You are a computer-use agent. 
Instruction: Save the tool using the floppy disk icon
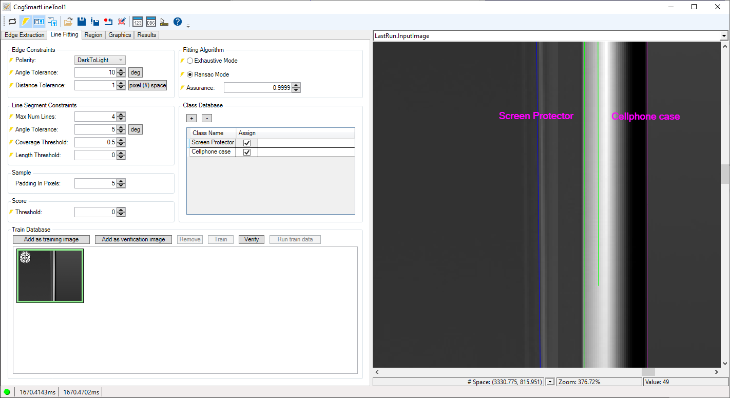[x=81, y=22]
